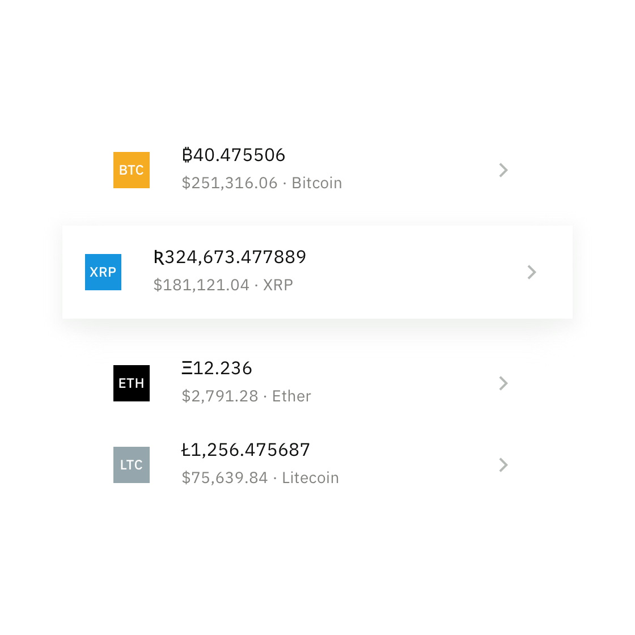635x635 pixels.
Task: Click the gray LTC icon
Action: pyautogui.click(x=131, y=465)
